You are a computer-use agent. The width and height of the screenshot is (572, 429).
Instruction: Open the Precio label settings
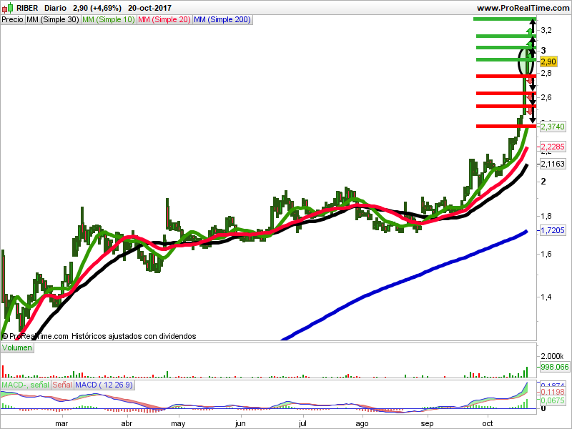click(x=12, y=20)
